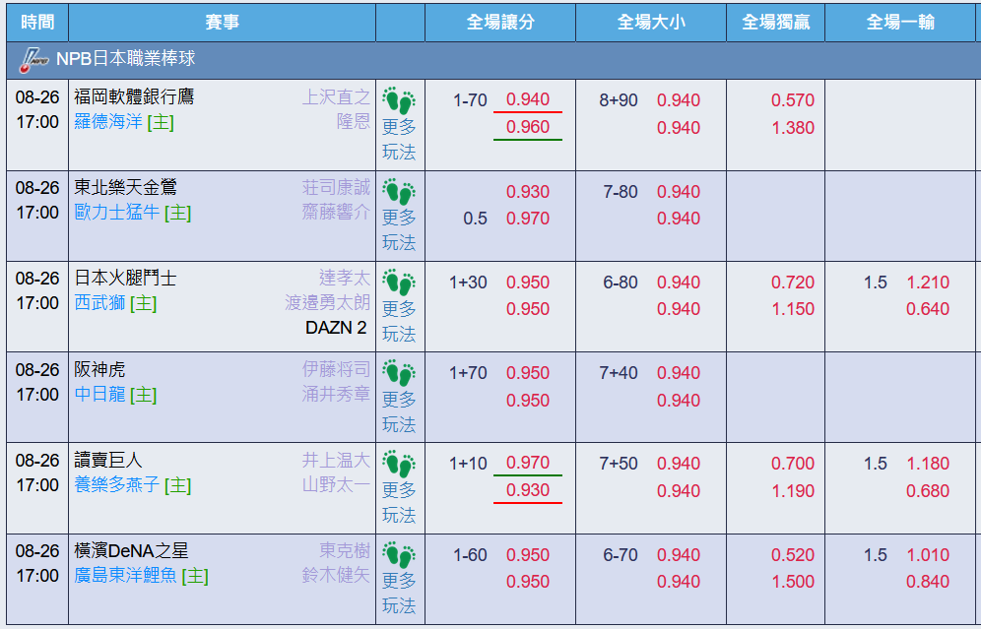Image resolution: width=981 pixels, height=629 pixels.
Task: Pick 1.500 moneyline odds for 廣島東洋鯉魚
Action: [793, 582]
